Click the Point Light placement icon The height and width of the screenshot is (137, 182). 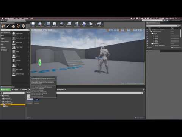pos(14,43)
